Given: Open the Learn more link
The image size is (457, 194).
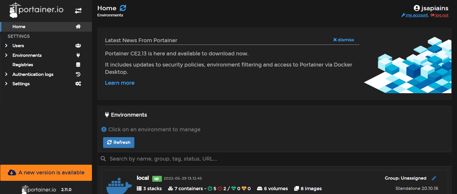Looking at the screenshot, I should click(x=120, y=83).
